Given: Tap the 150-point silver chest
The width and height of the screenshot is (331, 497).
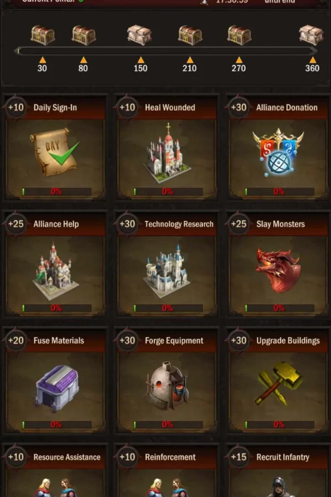Looking at the screenshot, I should coord(140,35).
